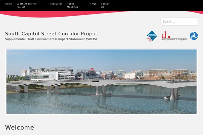Go to the Resources page
203x135 pixels.
coord(56,4)
